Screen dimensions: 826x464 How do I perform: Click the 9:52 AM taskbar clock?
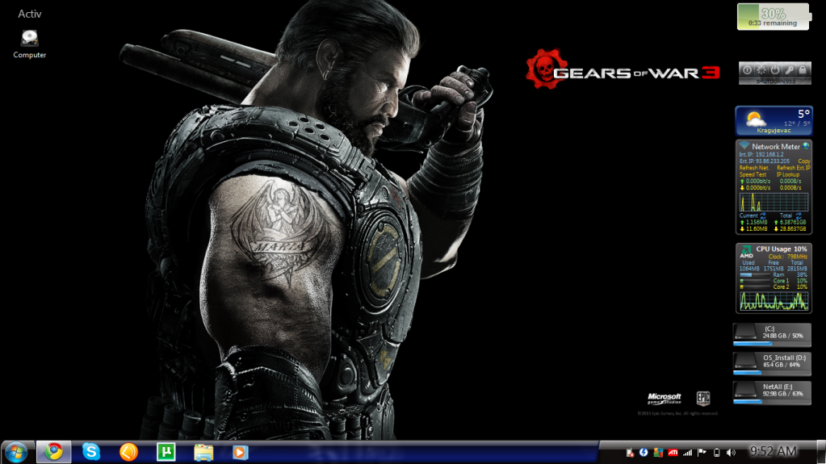[x=774, y=451]
